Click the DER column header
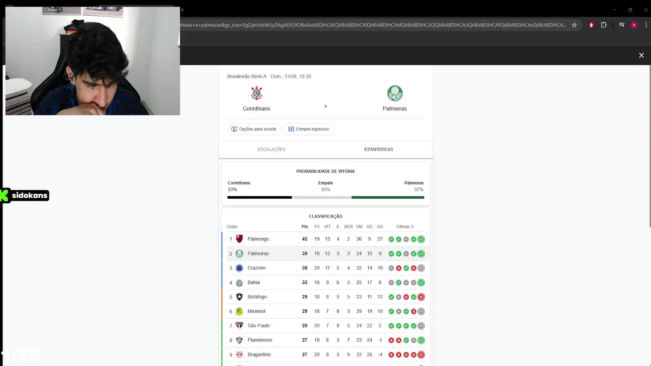The height and width of the screenshot is (366, 651). (348, 227)
